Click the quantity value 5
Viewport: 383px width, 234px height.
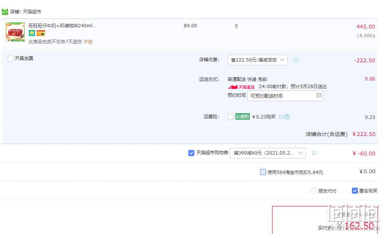(236, 26)
